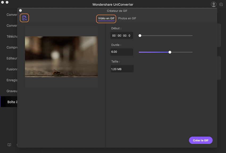This screenshot has width=226, height=153.
Task: Open the Graveu... sidebar section
Action: pos(12,91)
